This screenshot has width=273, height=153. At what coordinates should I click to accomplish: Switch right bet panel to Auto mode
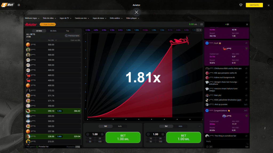180,126
